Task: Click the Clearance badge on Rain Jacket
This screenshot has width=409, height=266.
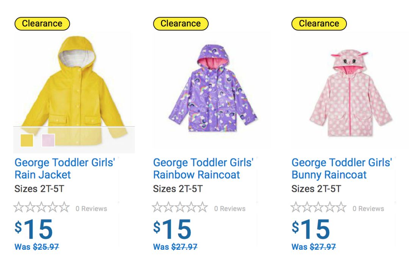Action: pyautogui.click(x=42, y=23)
